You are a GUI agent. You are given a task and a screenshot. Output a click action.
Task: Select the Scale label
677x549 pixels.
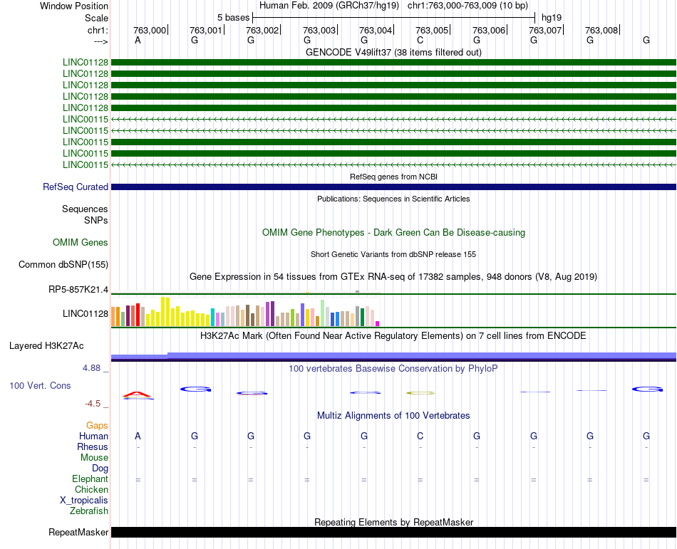pos(96,18)
